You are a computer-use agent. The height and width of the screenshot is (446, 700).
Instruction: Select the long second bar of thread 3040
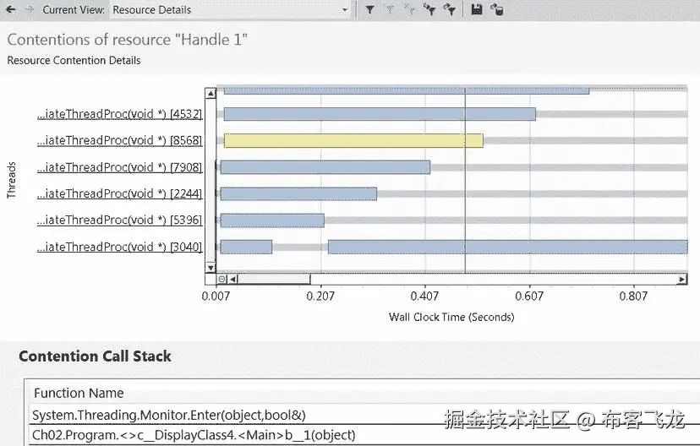point(507,247)
